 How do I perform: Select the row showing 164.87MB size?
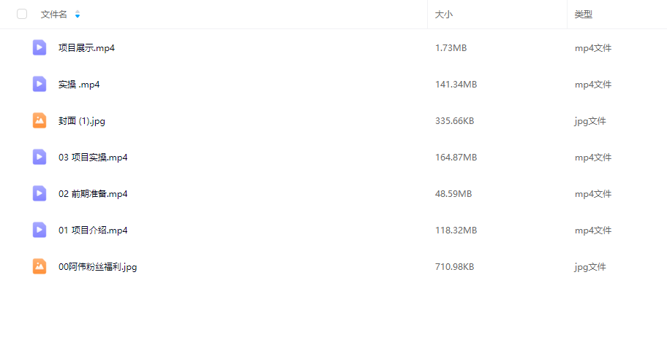333,158
